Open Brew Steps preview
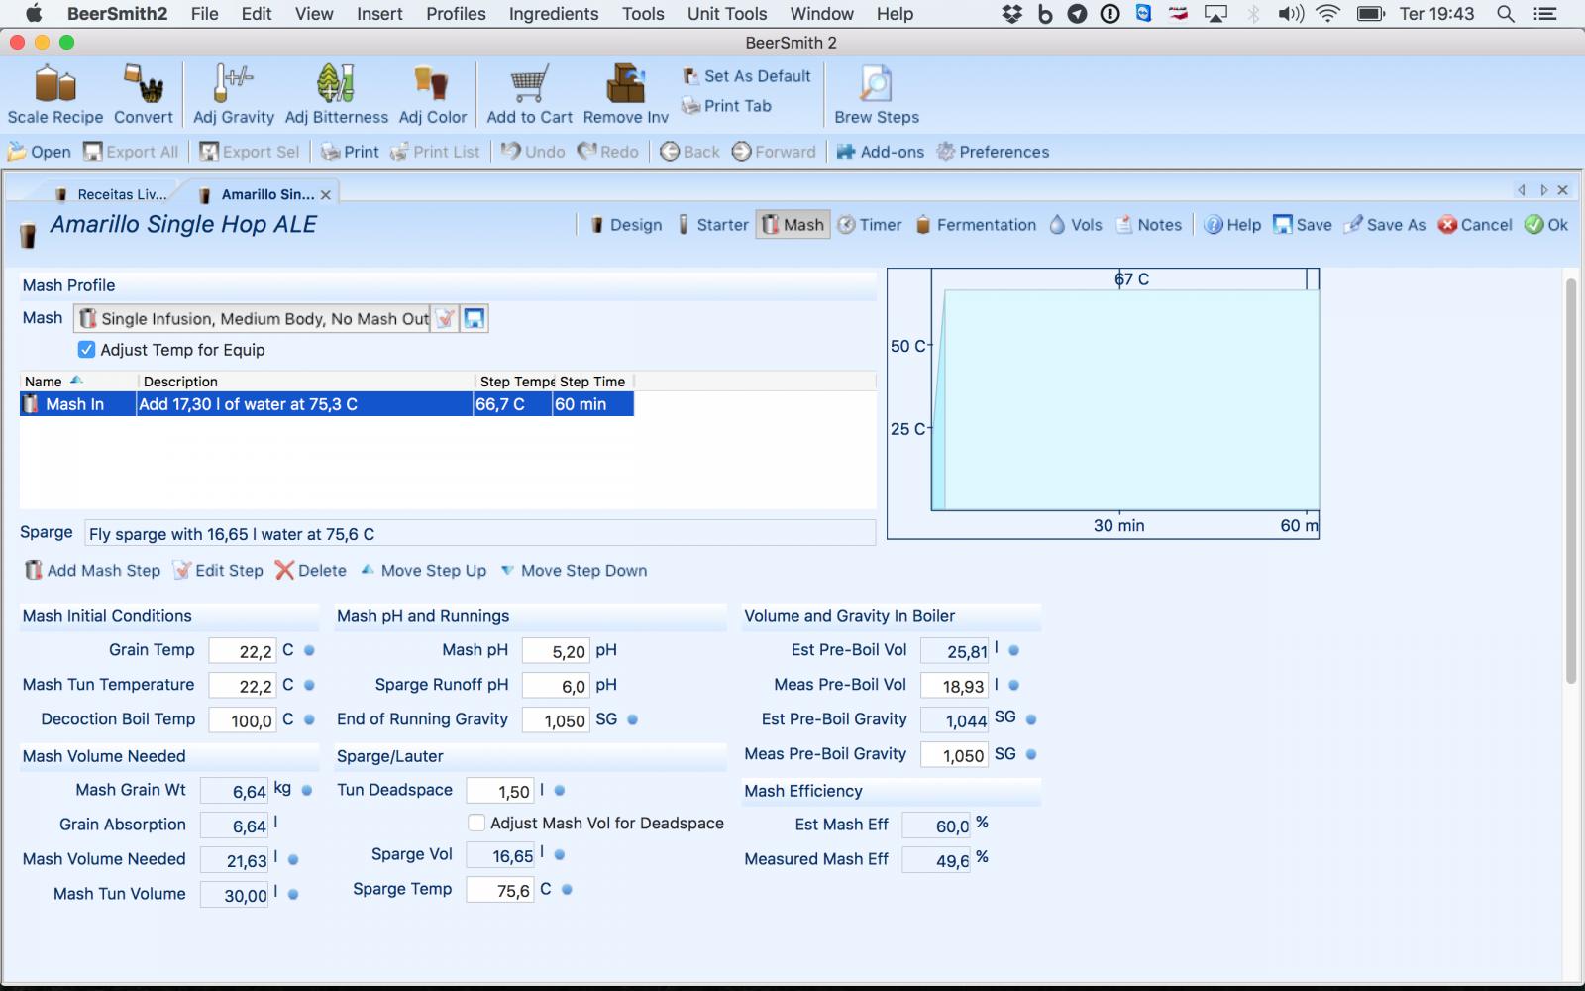This screenshot has height=991, width=1585. [x=876, y=95]
